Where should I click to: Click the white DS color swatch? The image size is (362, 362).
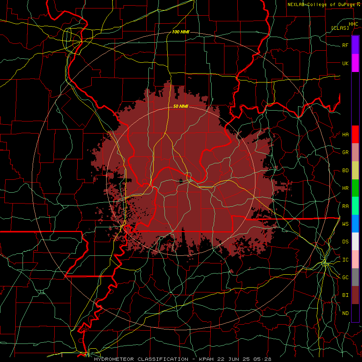point(355,241)
